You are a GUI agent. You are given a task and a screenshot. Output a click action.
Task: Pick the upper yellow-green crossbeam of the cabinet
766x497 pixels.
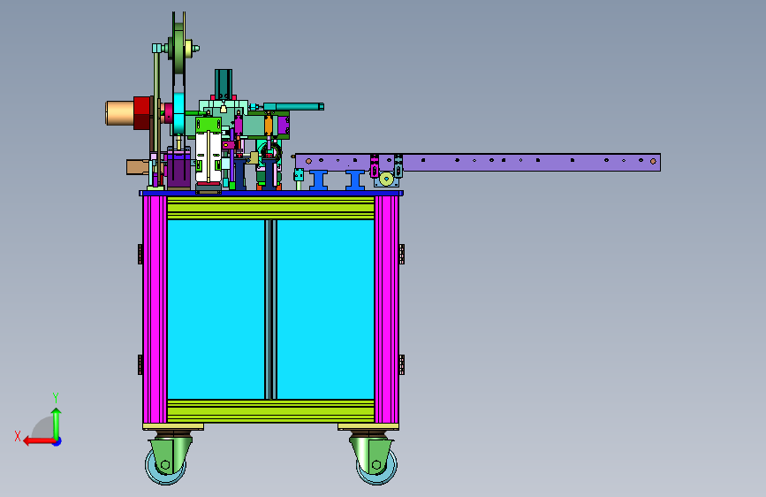[x=270, y=209]
